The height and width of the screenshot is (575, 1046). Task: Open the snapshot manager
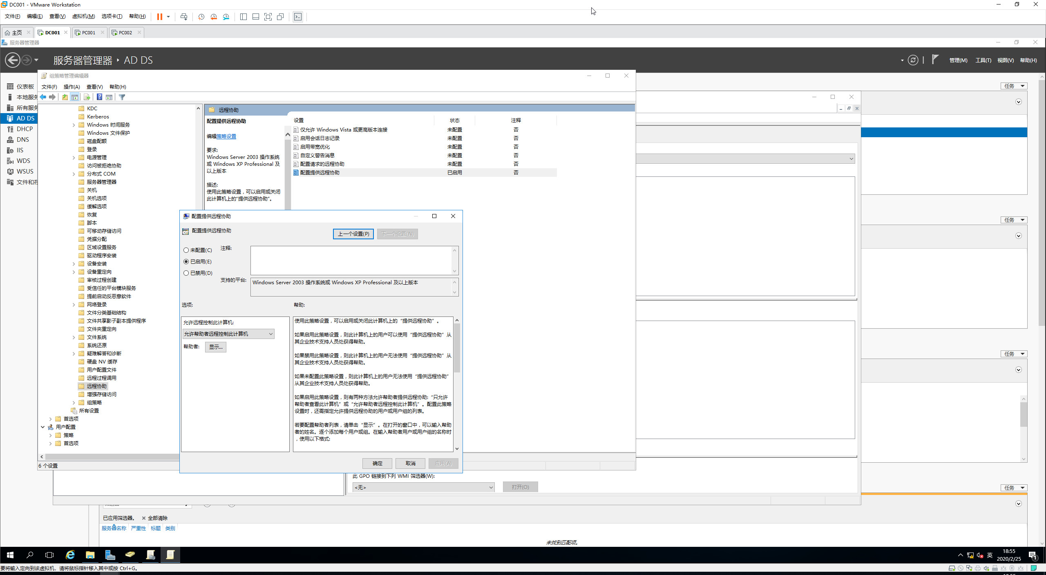(x=226, y=17)
